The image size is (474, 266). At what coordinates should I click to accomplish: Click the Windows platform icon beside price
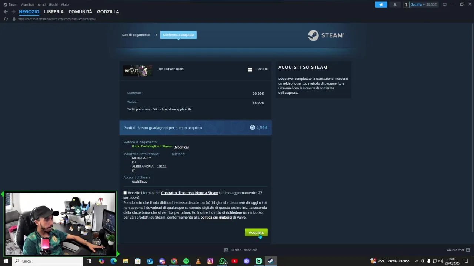coord(250,69)
